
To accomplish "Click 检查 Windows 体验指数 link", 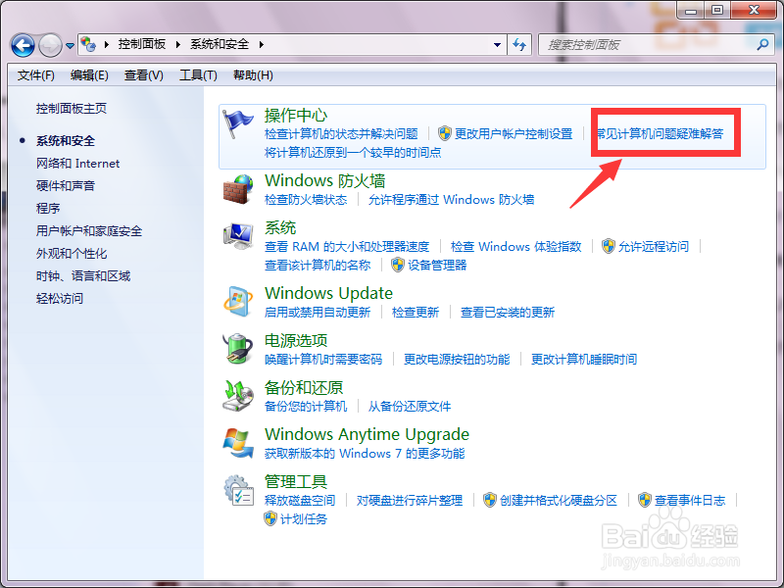I will [516, 246].
